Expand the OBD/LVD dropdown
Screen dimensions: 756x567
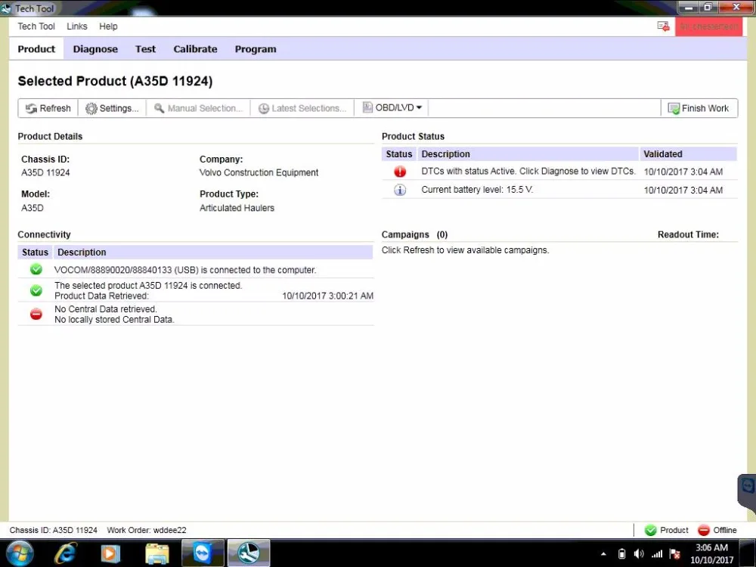pyautogui.click(x=392, y=107)
